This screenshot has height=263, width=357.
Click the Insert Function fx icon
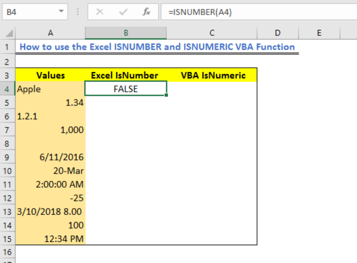tap(147, 12)
